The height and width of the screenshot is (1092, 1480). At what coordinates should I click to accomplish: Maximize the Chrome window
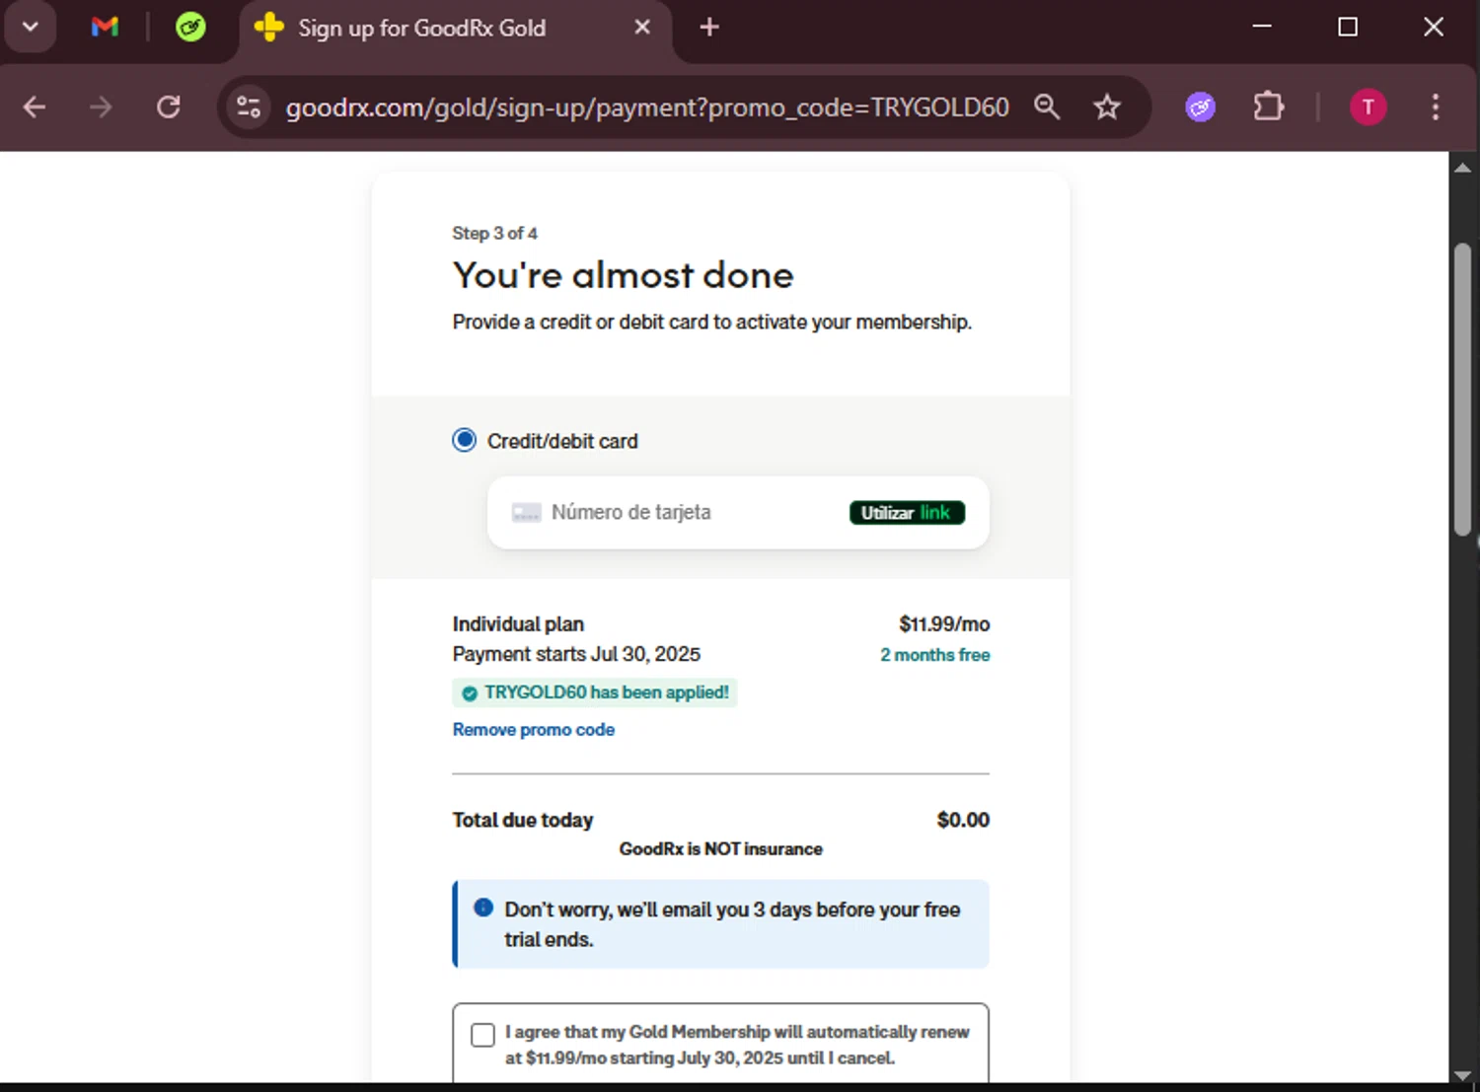(1348, 27)
